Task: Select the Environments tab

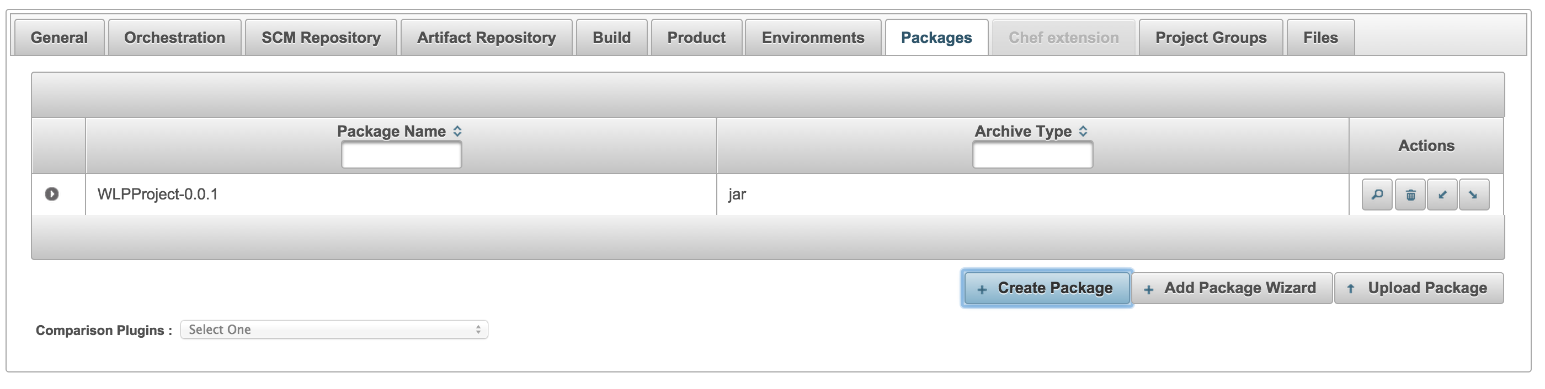Action: coord(813,37)
